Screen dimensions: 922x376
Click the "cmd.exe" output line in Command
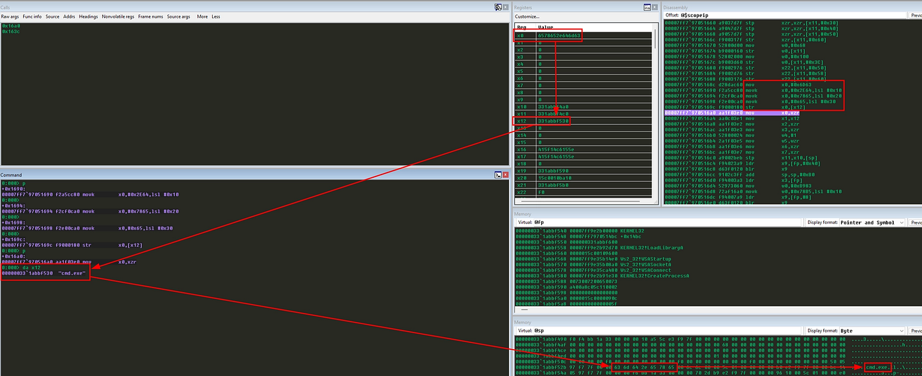click(x=43, y=273)
